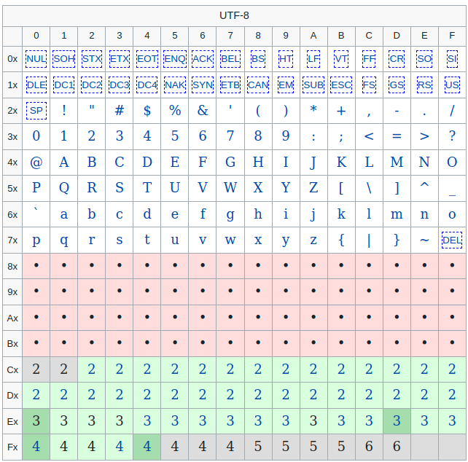This screenshot has width=468, height=462.
Task: Click the slash / character link
Action: point(452,111)
